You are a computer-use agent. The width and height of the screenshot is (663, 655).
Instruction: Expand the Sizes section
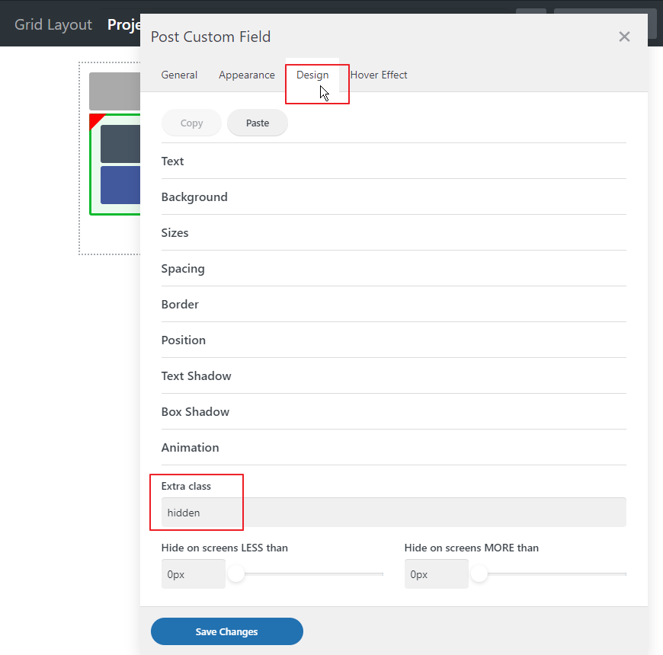(394, 233)
